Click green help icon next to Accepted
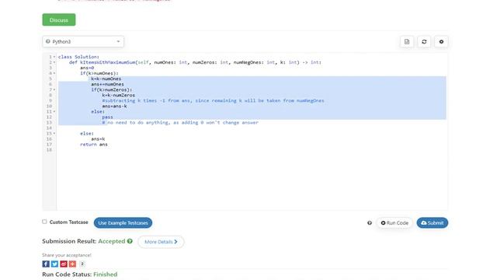The width and height of the screenshot is (497, 280). tap(130, 241)
